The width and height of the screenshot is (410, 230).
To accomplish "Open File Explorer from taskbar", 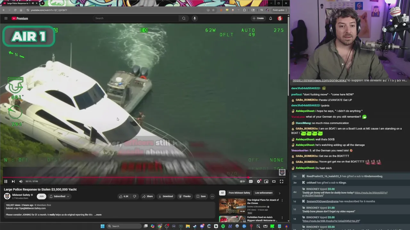I will (x=188, y=226).
